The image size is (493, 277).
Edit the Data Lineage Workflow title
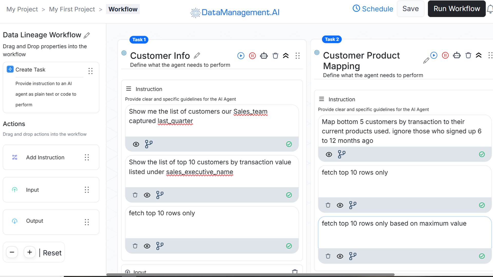pos(87,35)
